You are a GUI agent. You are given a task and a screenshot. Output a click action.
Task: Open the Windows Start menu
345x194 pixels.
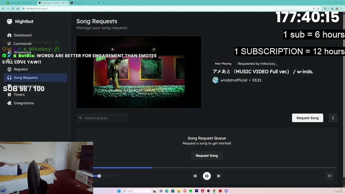coord(119,191)
